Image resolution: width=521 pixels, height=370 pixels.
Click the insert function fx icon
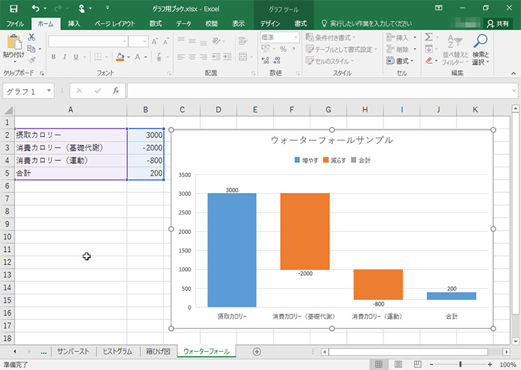coord(115,90)
